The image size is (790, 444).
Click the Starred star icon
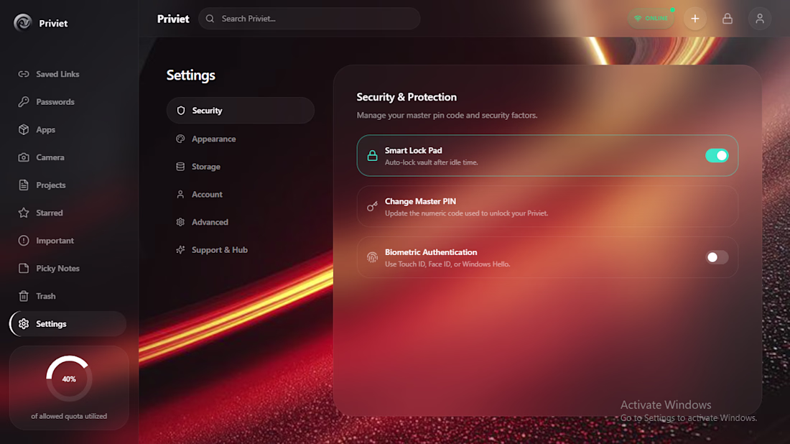click(24, 213)
